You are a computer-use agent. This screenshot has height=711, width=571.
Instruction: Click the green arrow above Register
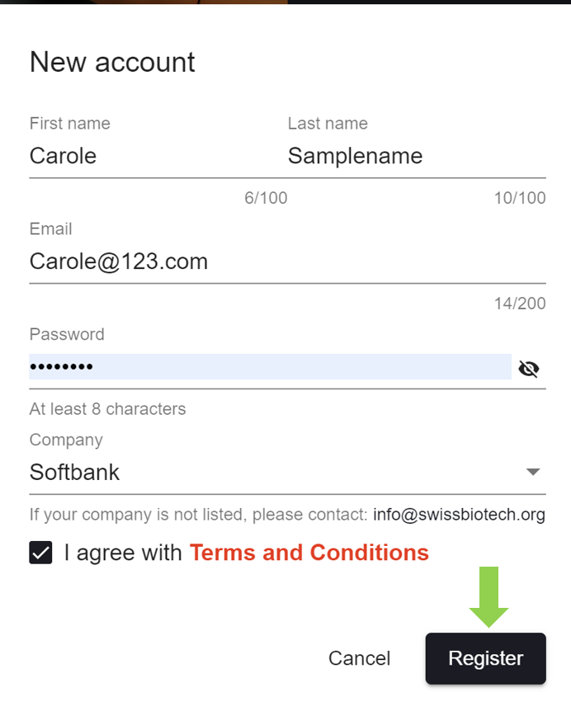point(489,596)
